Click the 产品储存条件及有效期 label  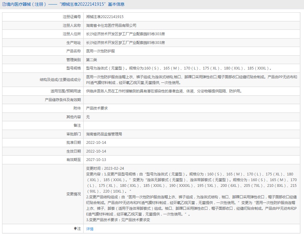[63, 100]
